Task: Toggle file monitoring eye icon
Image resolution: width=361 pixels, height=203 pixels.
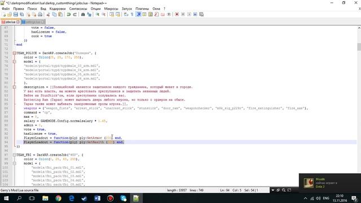Action: coord(169,15)
